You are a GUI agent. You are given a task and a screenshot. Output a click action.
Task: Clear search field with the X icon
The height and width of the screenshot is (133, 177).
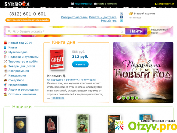coord(122,31)
